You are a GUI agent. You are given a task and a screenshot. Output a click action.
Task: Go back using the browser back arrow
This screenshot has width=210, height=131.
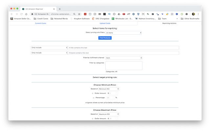12,14
